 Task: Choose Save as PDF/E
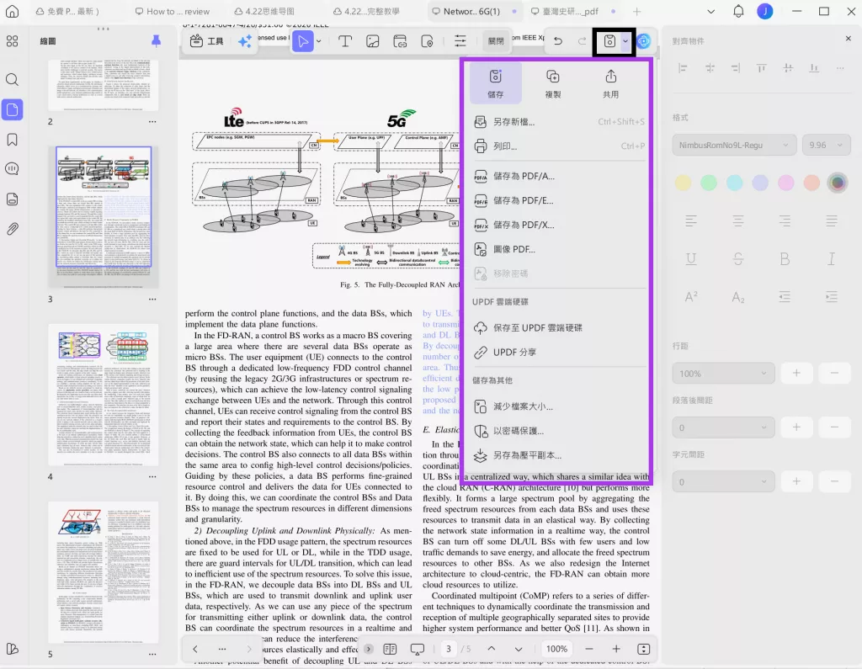pos(559,200)
